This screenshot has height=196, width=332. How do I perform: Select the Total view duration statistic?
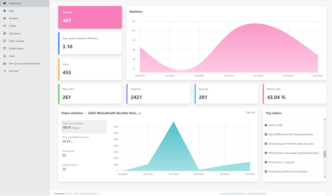coord(84,127)
